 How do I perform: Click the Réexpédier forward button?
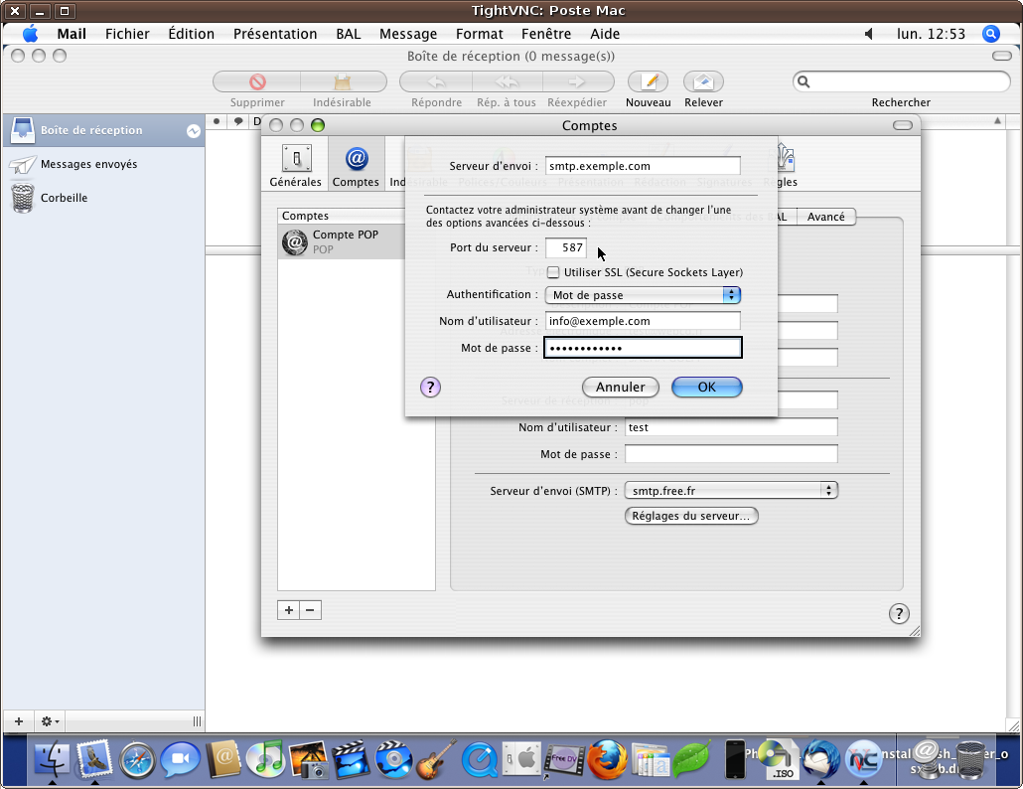(x=577, y=82)
